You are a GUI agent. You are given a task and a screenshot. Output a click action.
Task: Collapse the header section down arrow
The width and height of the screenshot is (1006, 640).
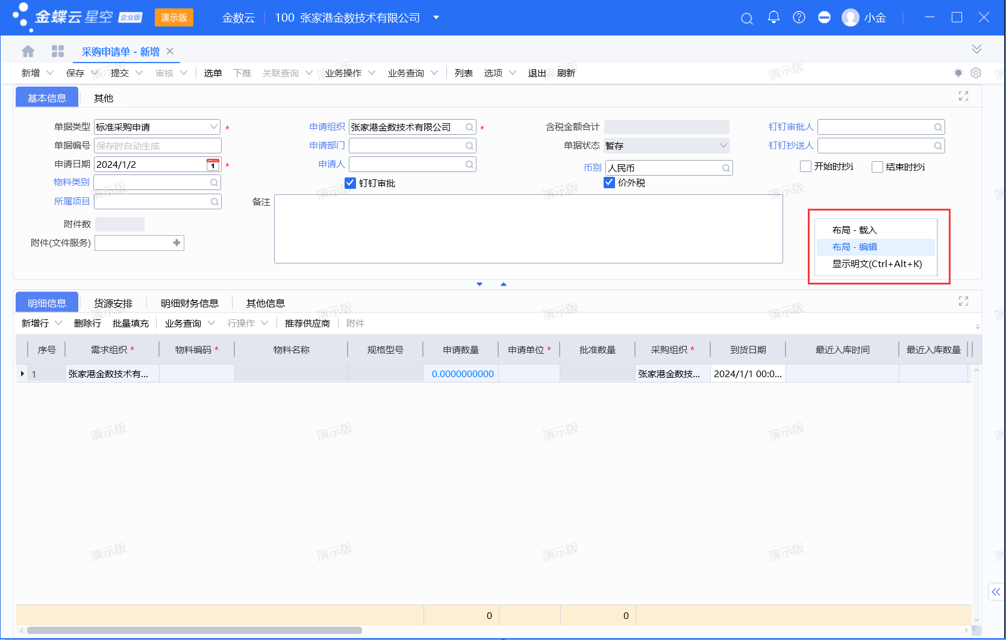(480, 284)
